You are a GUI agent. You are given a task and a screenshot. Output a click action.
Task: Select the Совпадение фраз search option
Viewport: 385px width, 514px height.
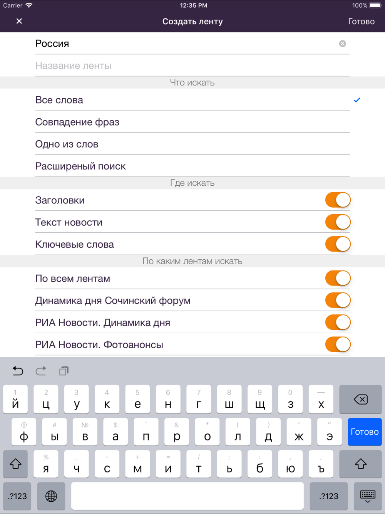pyautogui.click(x=192, y=122)
